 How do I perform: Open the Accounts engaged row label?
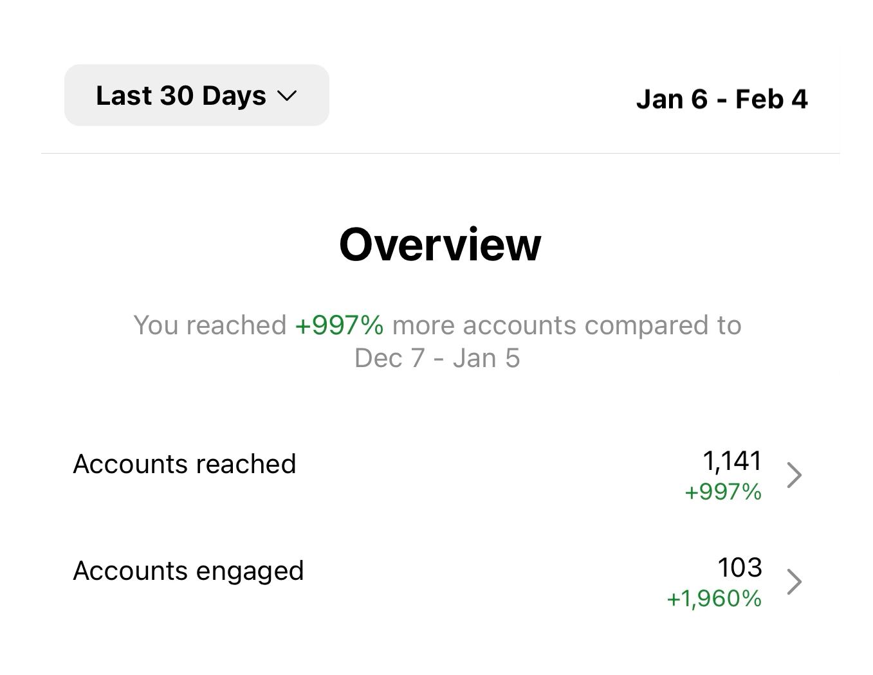(x=188, y=571)
